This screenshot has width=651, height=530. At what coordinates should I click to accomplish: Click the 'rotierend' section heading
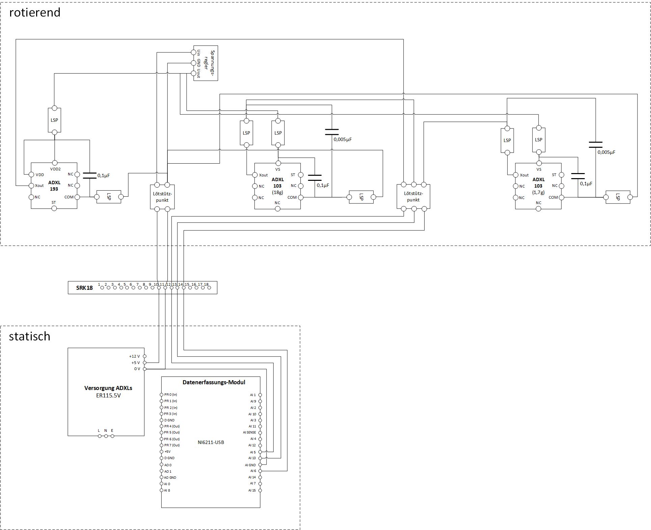[35, 12]
